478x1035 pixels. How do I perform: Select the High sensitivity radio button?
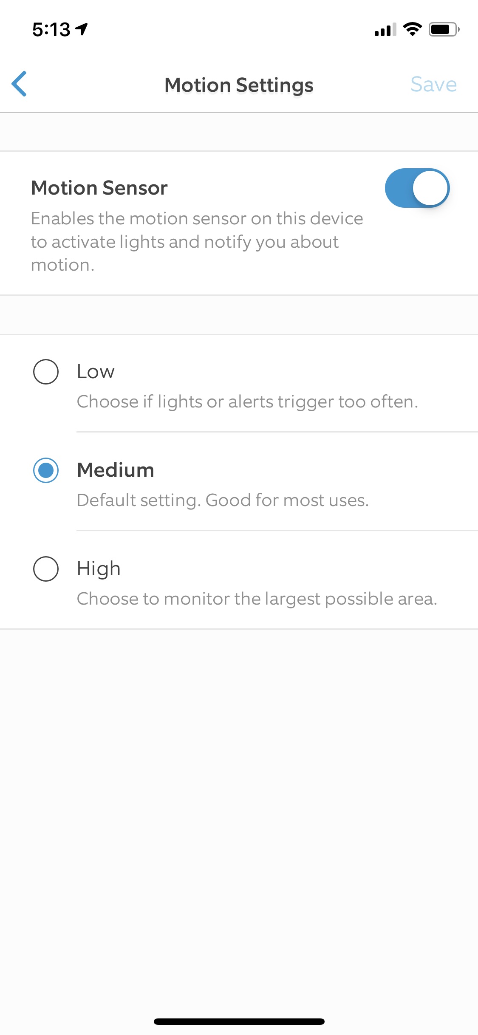coord(46,569)
